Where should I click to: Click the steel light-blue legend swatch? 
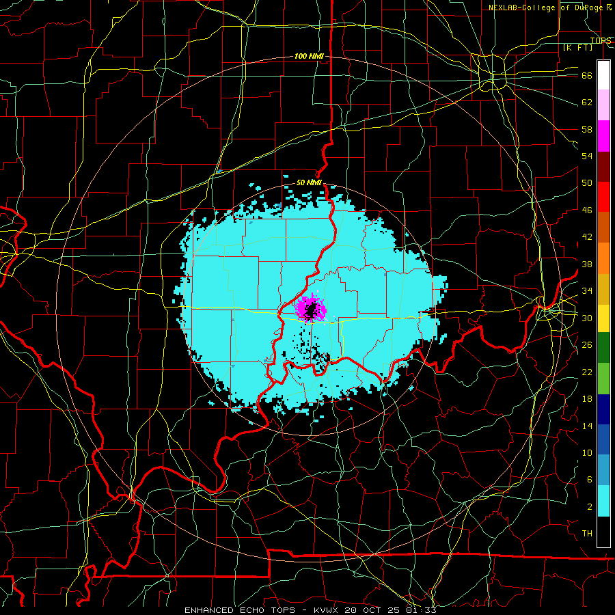pyautogui.click(x=603, y=470)
